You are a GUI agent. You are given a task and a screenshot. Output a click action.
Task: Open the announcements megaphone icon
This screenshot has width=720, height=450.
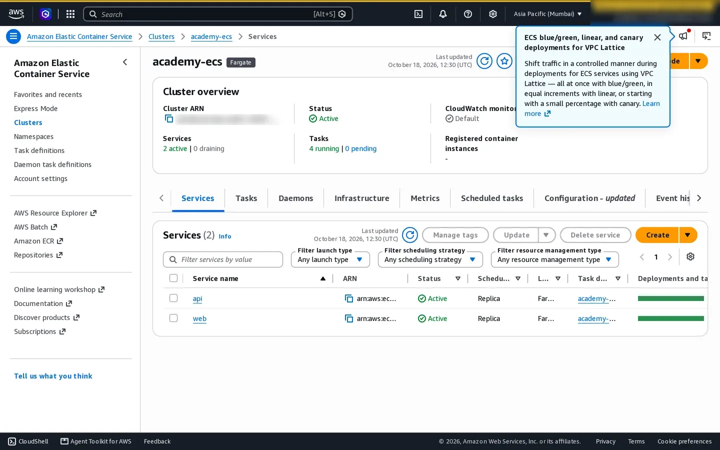(683, 36)
